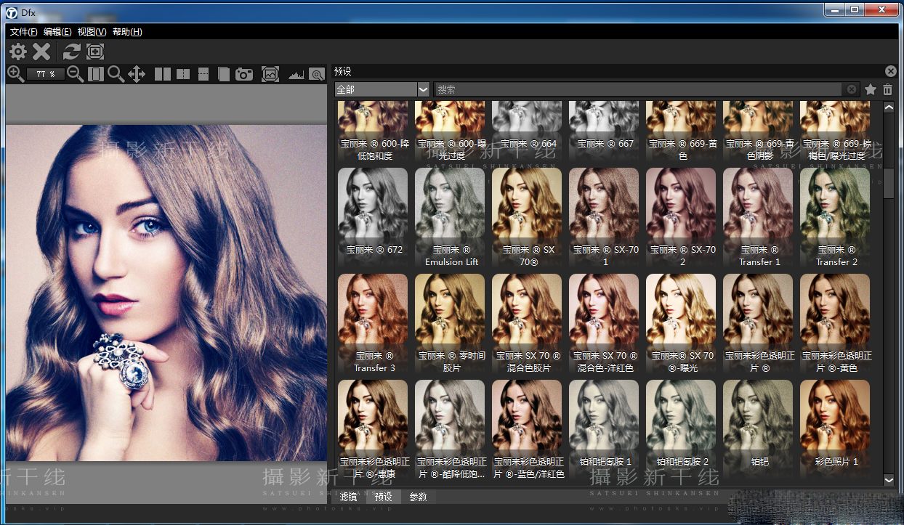Select the 宝丽来 SX 70 曝光 preset
Viewport: 904px width, 525px height.
[682, 324]
